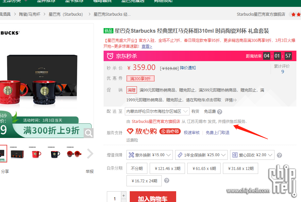
Task: Choose ¥16.72 x 24期 installment
Action: (x=144, y=181)
